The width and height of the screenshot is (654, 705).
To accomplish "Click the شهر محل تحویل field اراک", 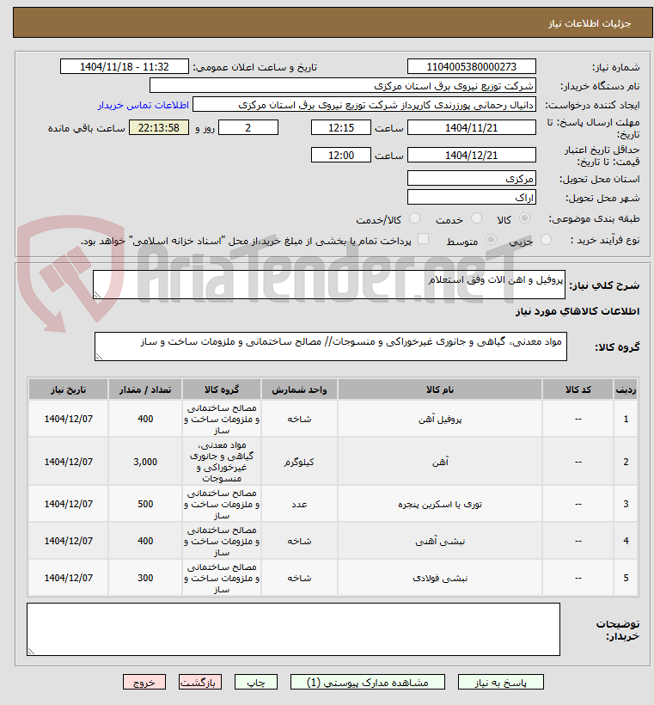I will (472, 197).
